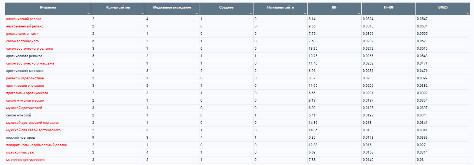
Task: Select the BM25 column header label
Action: tap(443, 7)
